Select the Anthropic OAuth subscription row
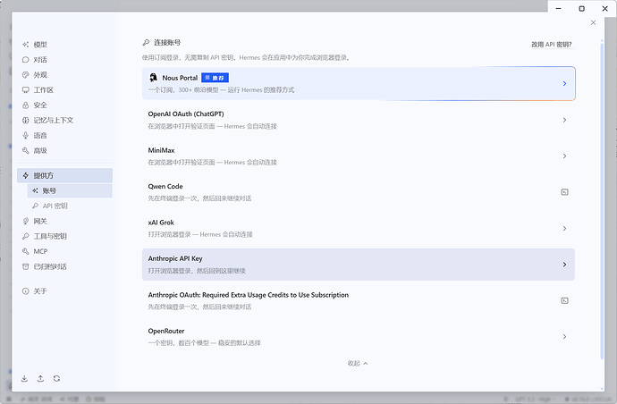 (359, 300)
